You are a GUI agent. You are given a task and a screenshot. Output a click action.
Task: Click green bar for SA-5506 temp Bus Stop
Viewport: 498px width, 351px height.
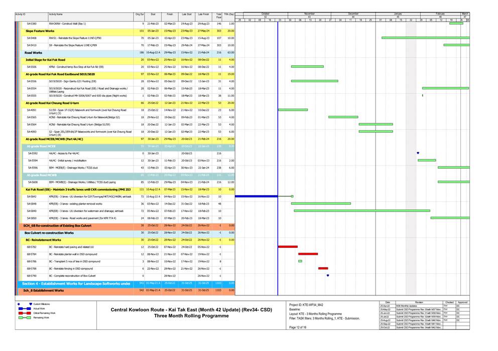coord(307,66)
